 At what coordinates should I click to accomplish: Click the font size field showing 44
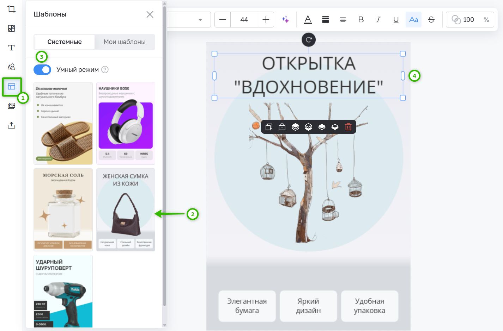244,20
